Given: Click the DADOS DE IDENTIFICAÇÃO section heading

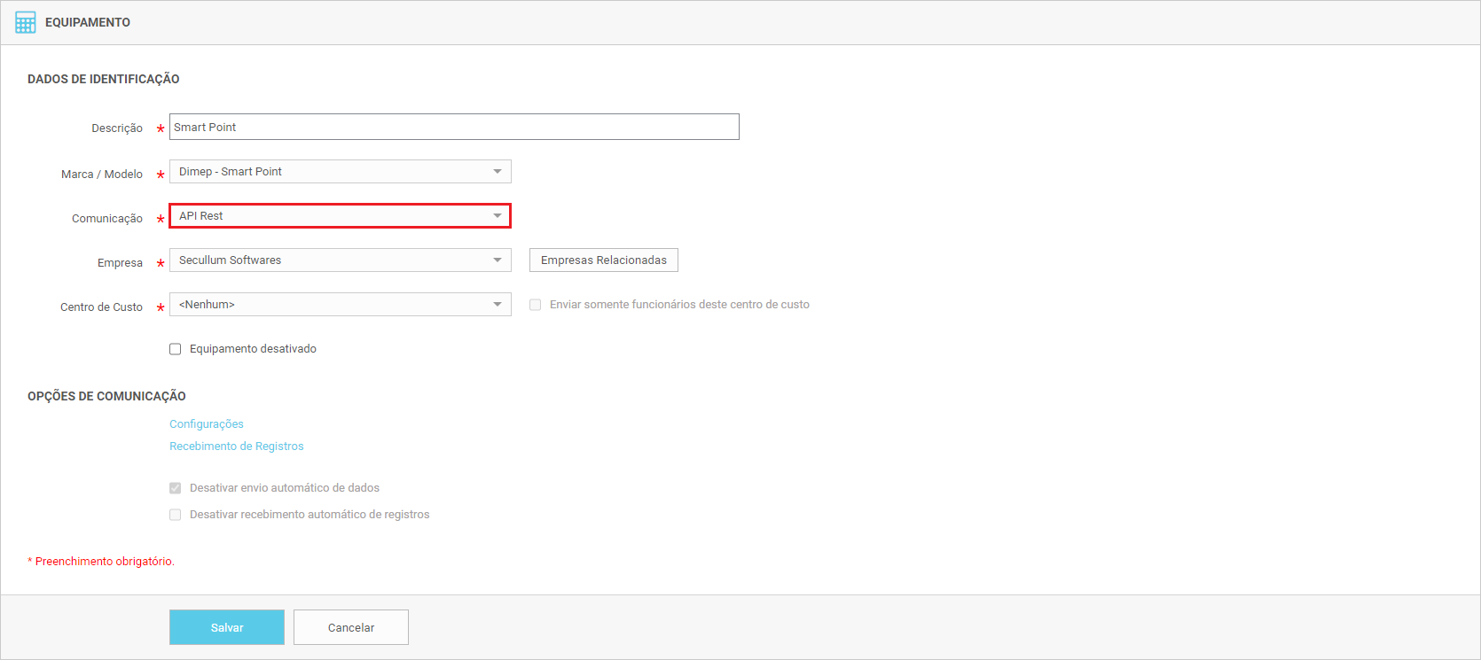Looking at the screenshot, I should click(103, 79).
